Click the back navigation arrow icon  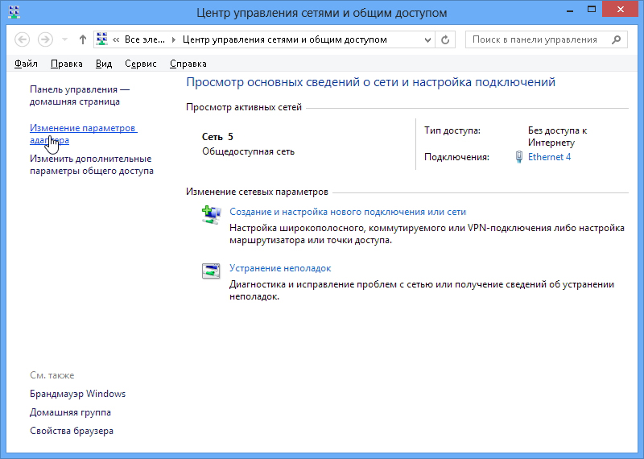click(23, 39)
